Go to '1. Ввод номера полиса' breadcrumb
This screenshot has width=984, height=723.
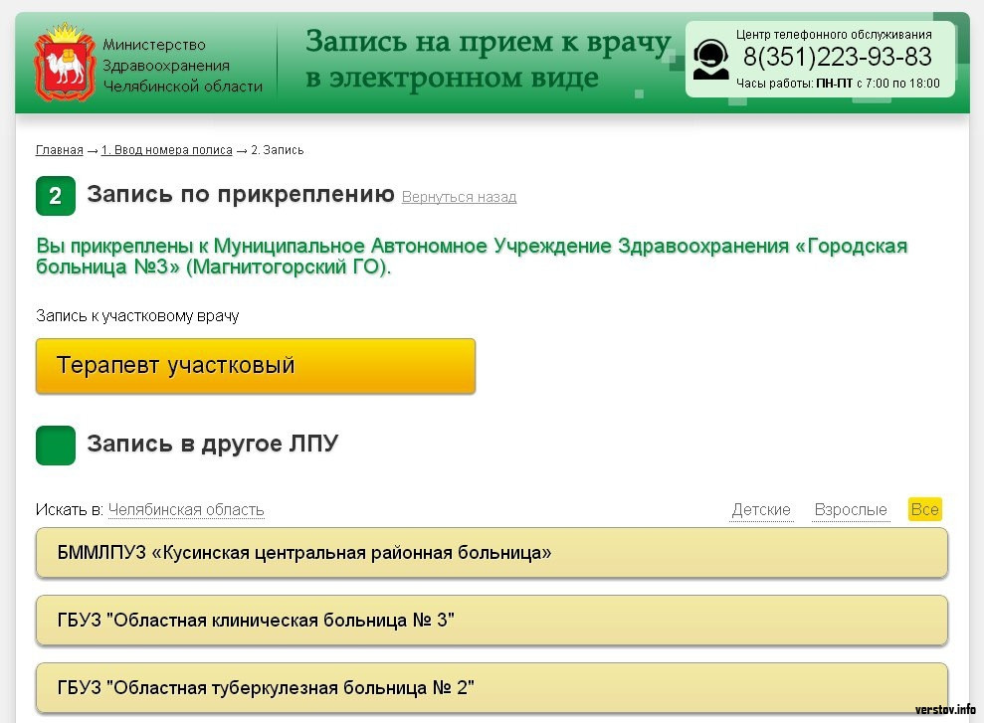pyautogui.click(x=167, y=150)
